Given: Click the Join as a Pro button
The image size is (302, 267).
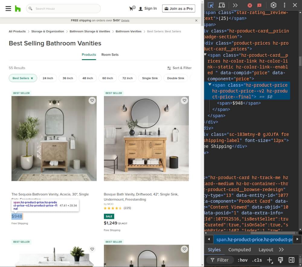Looking at the screenshot, I should pos(178,8).
